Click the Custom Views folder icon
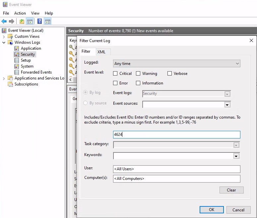The image size is (257, 218). click(10, 36)
